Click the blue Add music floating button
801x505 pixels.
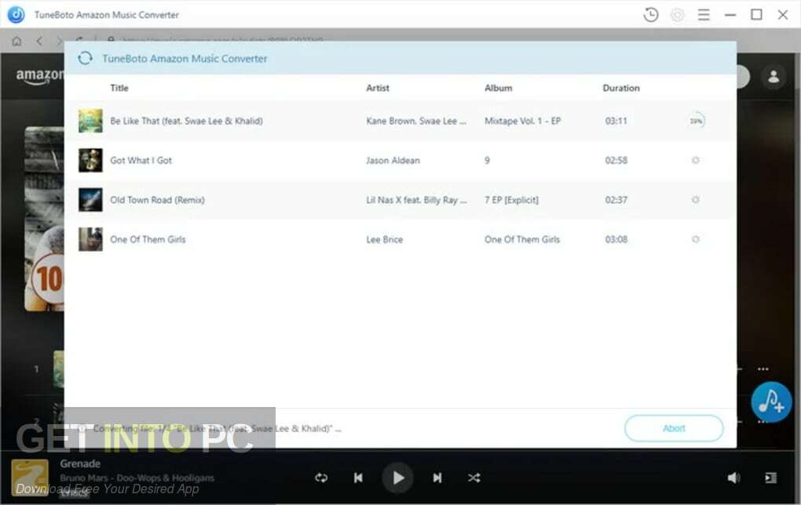point(771,402)
